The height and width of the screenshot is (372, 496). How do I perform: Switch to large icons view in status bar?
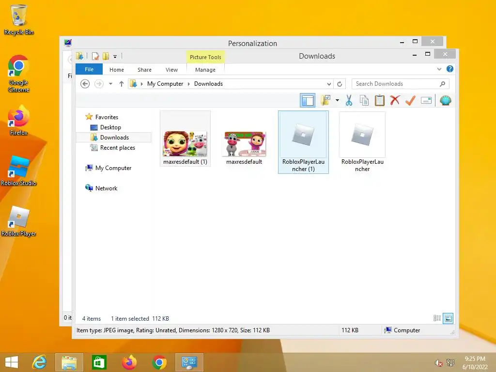[x=448, y=318]
